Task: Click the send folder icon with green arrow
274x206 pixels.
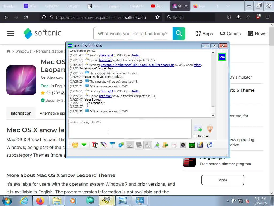Action: pos(165,145)
